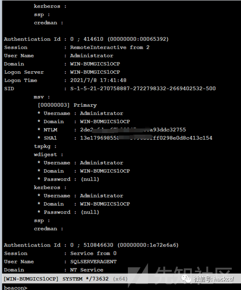Click the [00000003] Primary entry
The width and height of the screenshot is (241, 290).
coord(67,105)
